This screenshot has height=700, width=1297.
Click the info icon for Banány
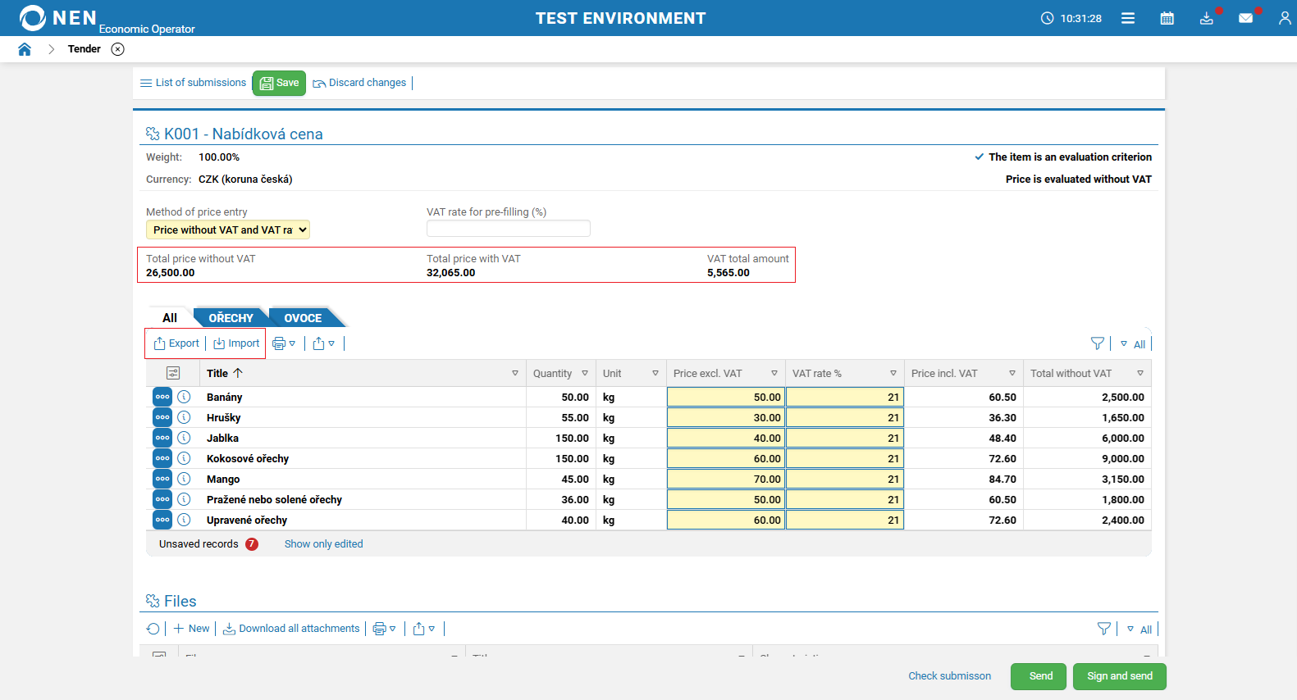pos(185,397)
